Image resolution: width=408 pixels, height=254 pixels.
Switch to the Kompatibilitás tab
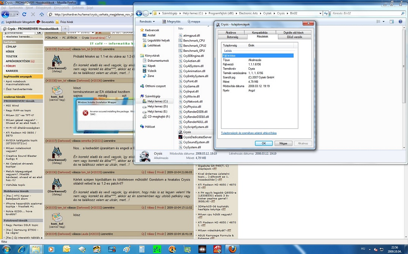point(260,33)
